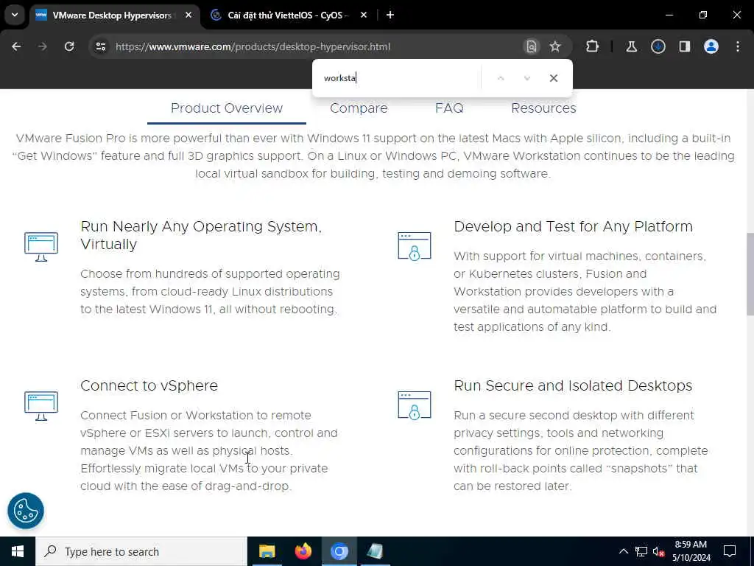
Task: Open cookie settings button
Action: tap(26, 511)
